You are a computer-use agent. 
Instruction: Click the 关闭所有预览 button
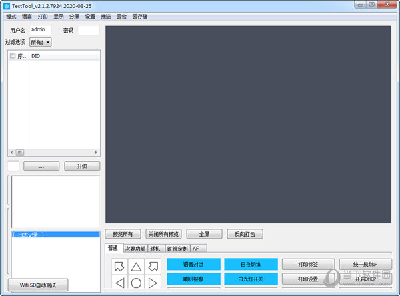pyautogui.click(x=163, y=234)
